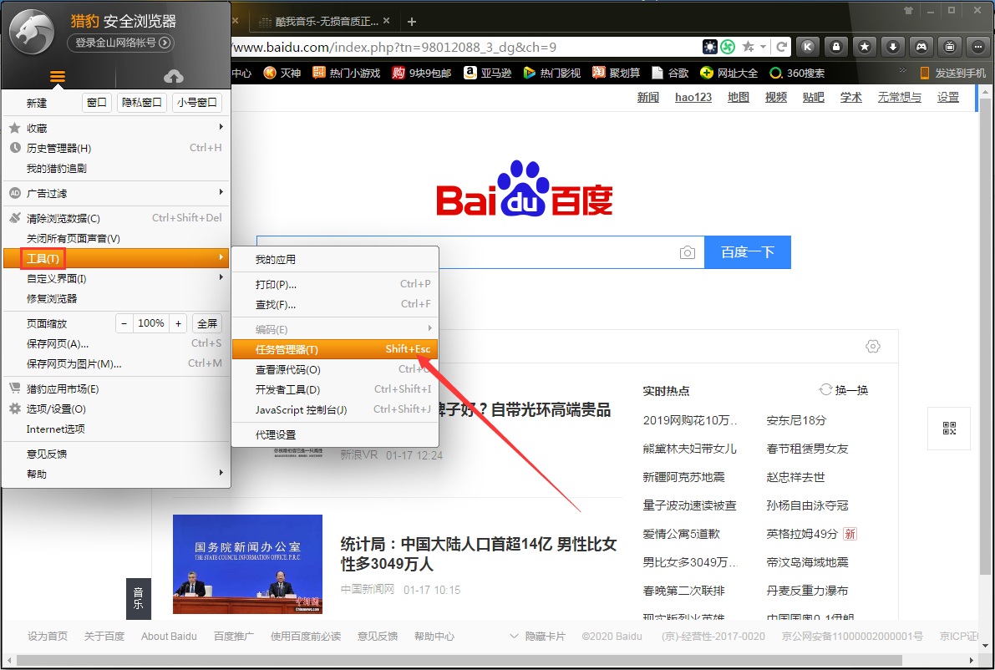This screenshot has width=995, height=670.
Task: Open the ellipsis more-tools dropdown
Action: click(977, 47)
